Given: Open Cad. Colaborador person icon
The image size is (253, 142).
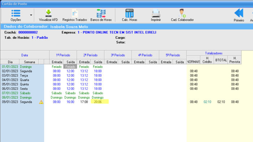Looking at the screenshot, I should pyautogui.click(x=182, y=13).
